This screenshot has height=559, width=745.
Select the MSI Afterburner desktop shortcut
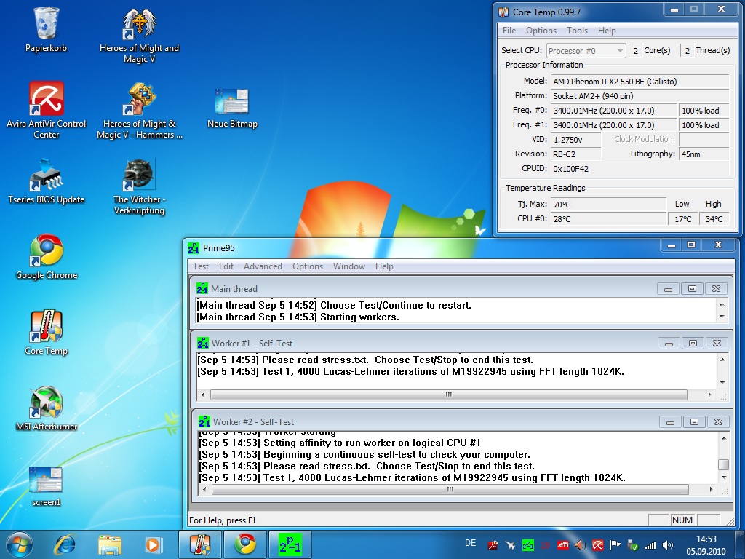coord(46,408)
